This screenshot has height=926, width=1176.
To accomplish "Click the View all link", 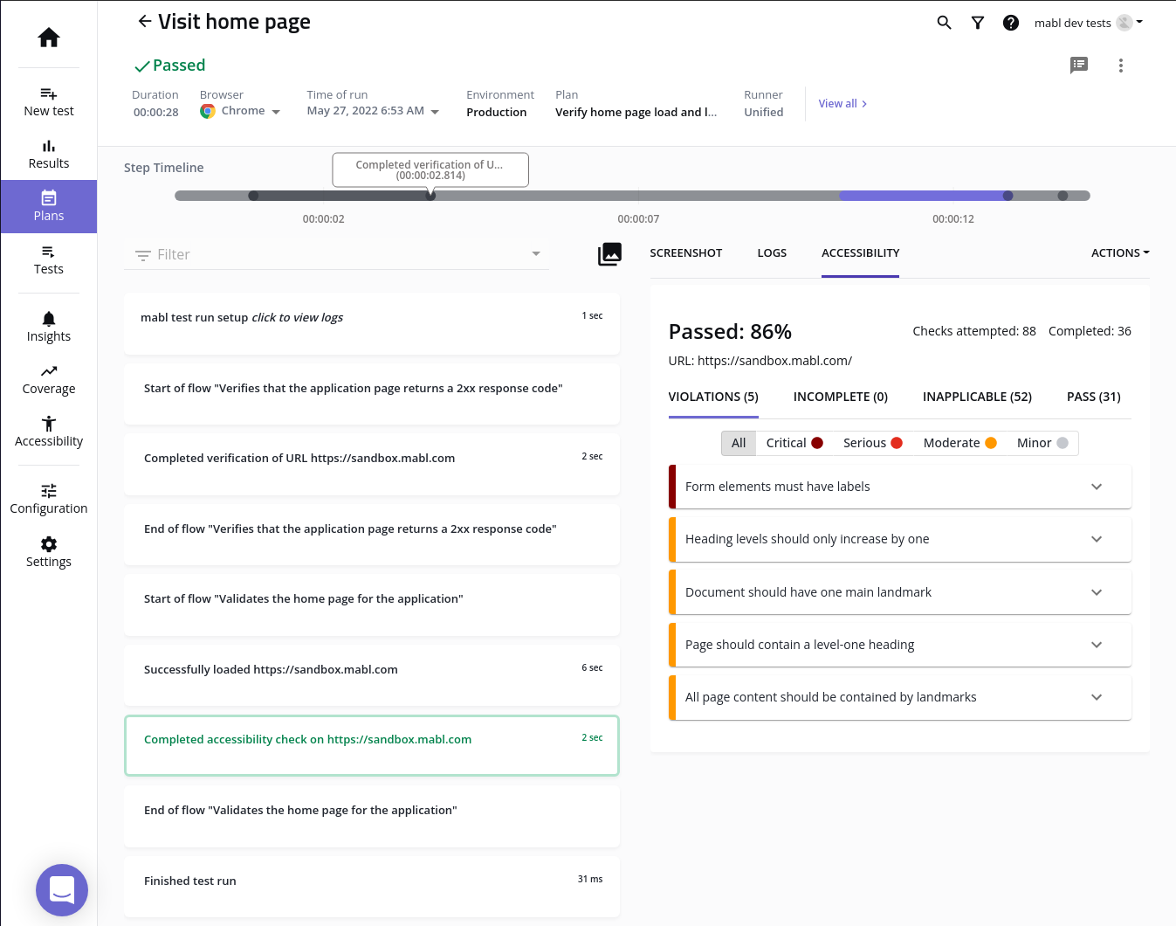I will [x=842, y=103].
